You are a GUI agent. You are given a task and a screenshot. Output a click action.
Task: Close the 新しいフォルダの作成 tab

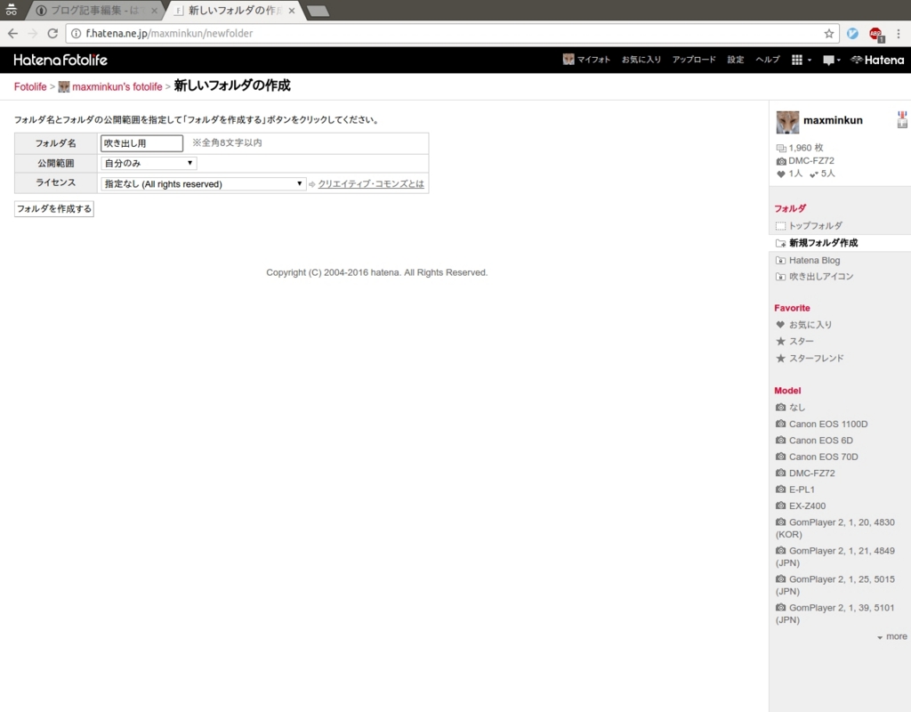click(x=292, y=11)
